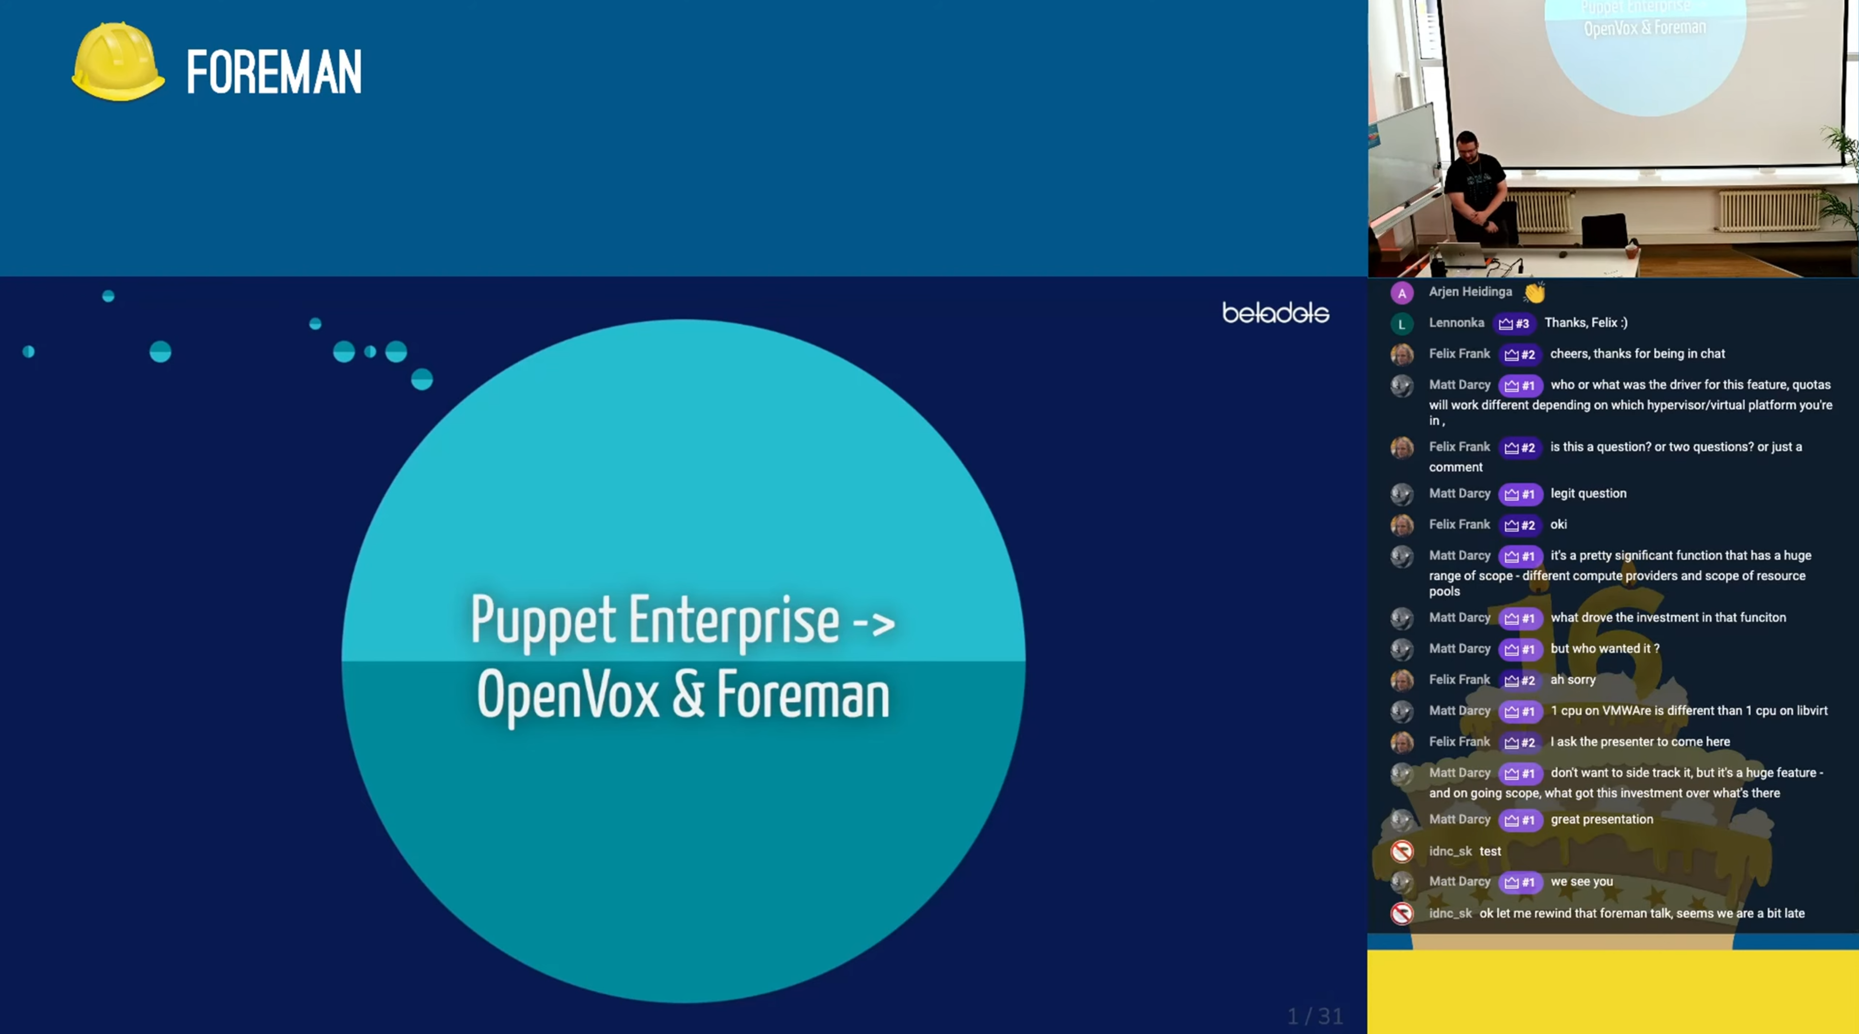Open the presenter webcam video feed
1859x1034 pixels.
tap(1613, 139)
